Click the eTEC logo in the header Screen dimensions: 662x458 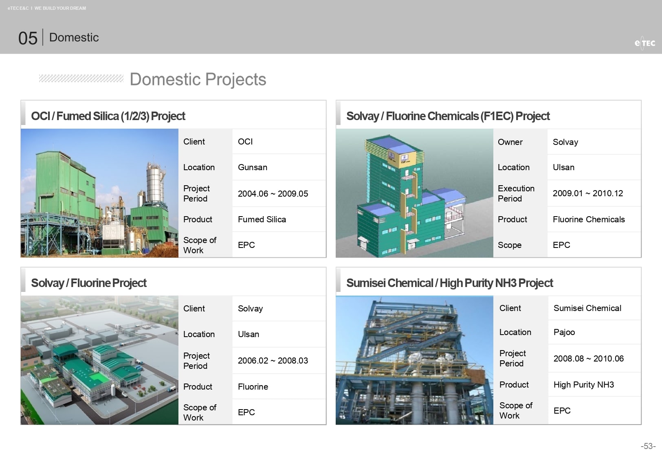645,43
